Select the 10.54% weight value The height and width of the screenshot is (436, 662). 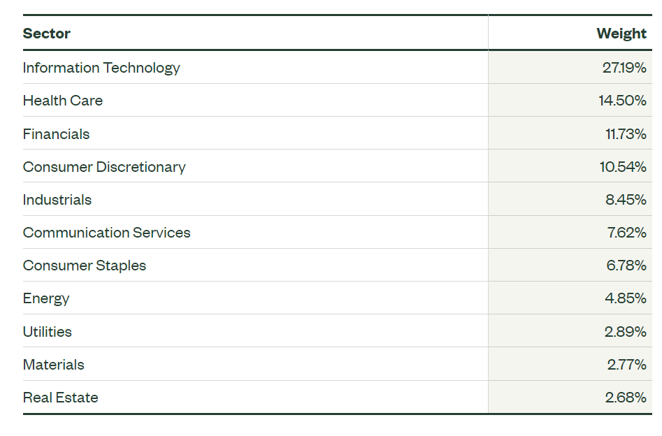[x=623, y=167]
